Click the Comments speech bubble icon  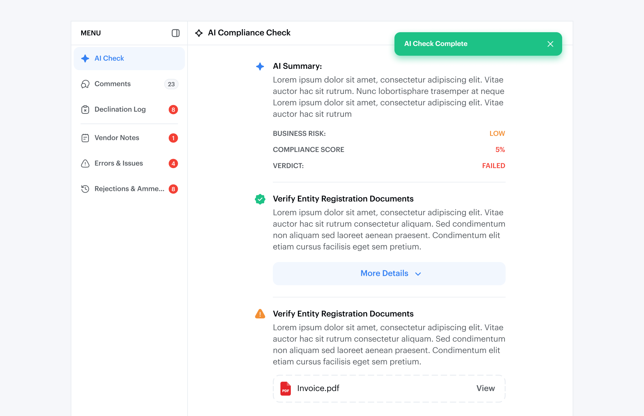pyautogui.click(x=85, y=84)
